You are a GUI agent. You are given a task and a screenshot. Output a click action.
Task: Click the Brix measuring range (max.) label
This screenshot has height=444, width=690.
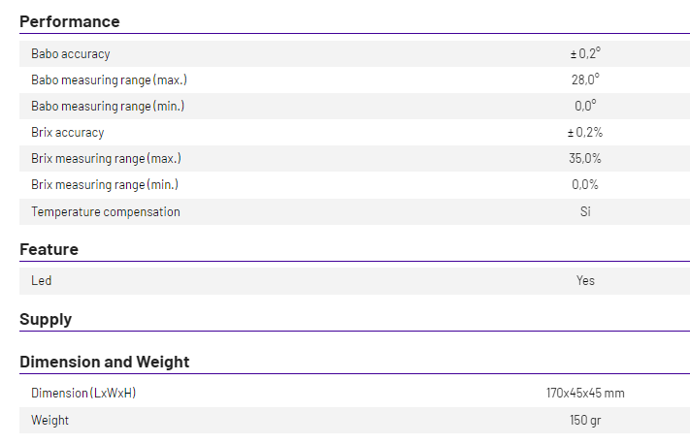[x=106, y=159]
